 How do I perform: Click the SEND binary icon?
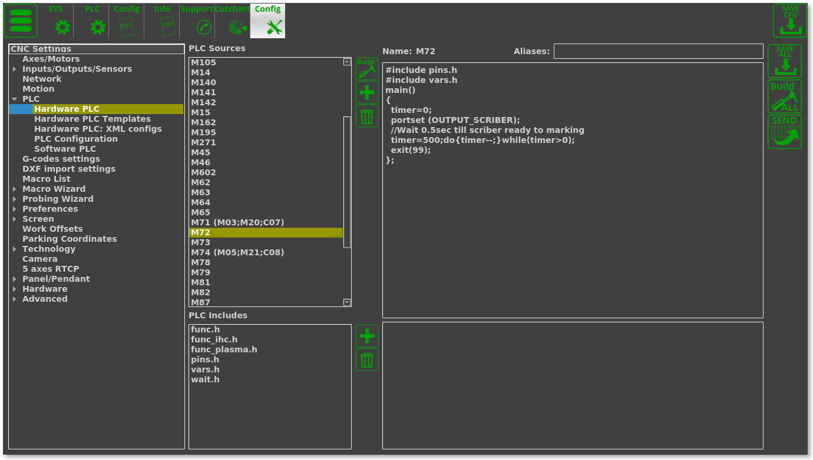pos(785,132)
